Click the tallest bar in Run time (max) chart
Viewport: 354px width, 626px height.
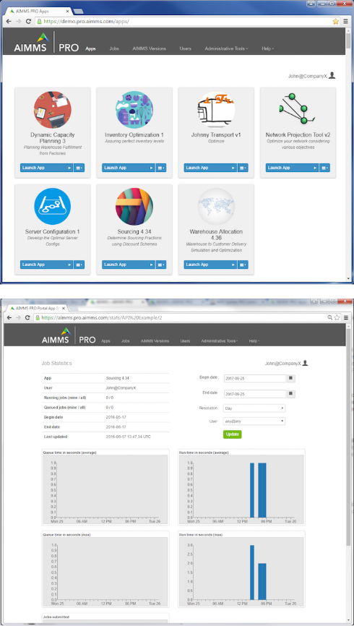(252, 572)
